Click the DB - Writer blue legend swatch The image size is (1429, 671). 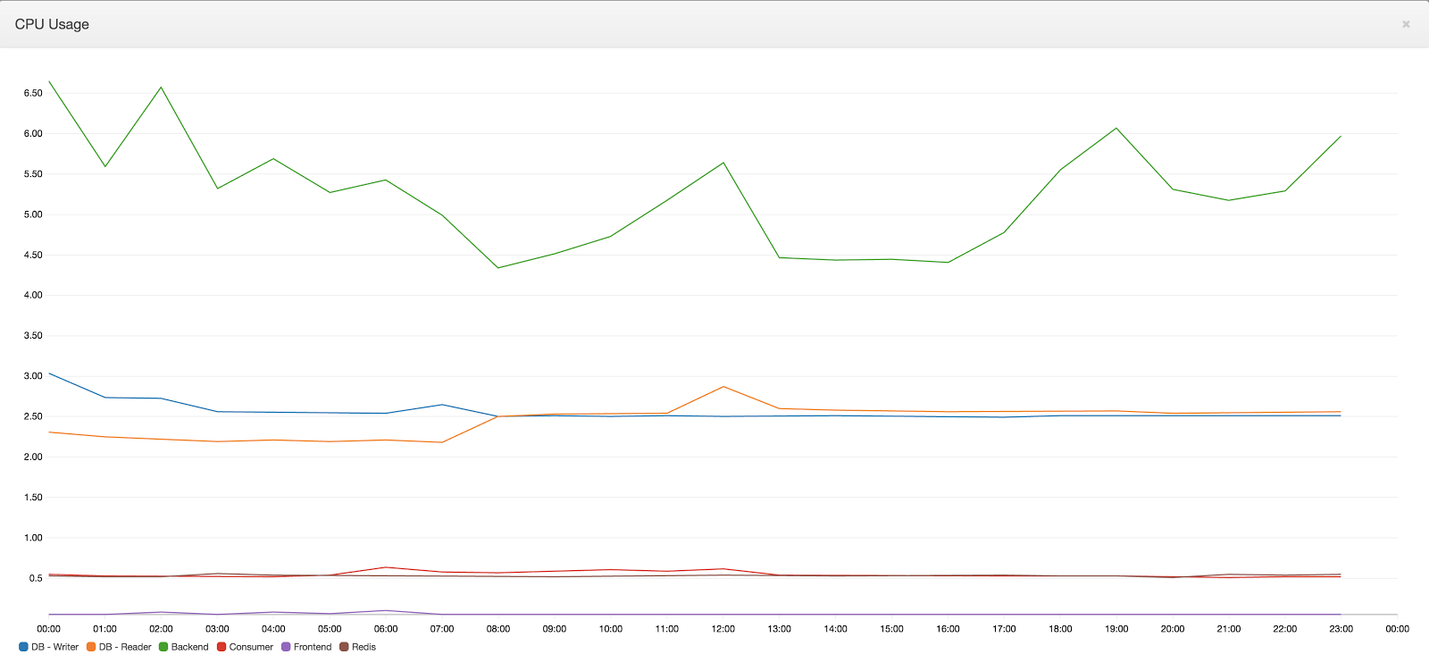[x=23, y=647]
